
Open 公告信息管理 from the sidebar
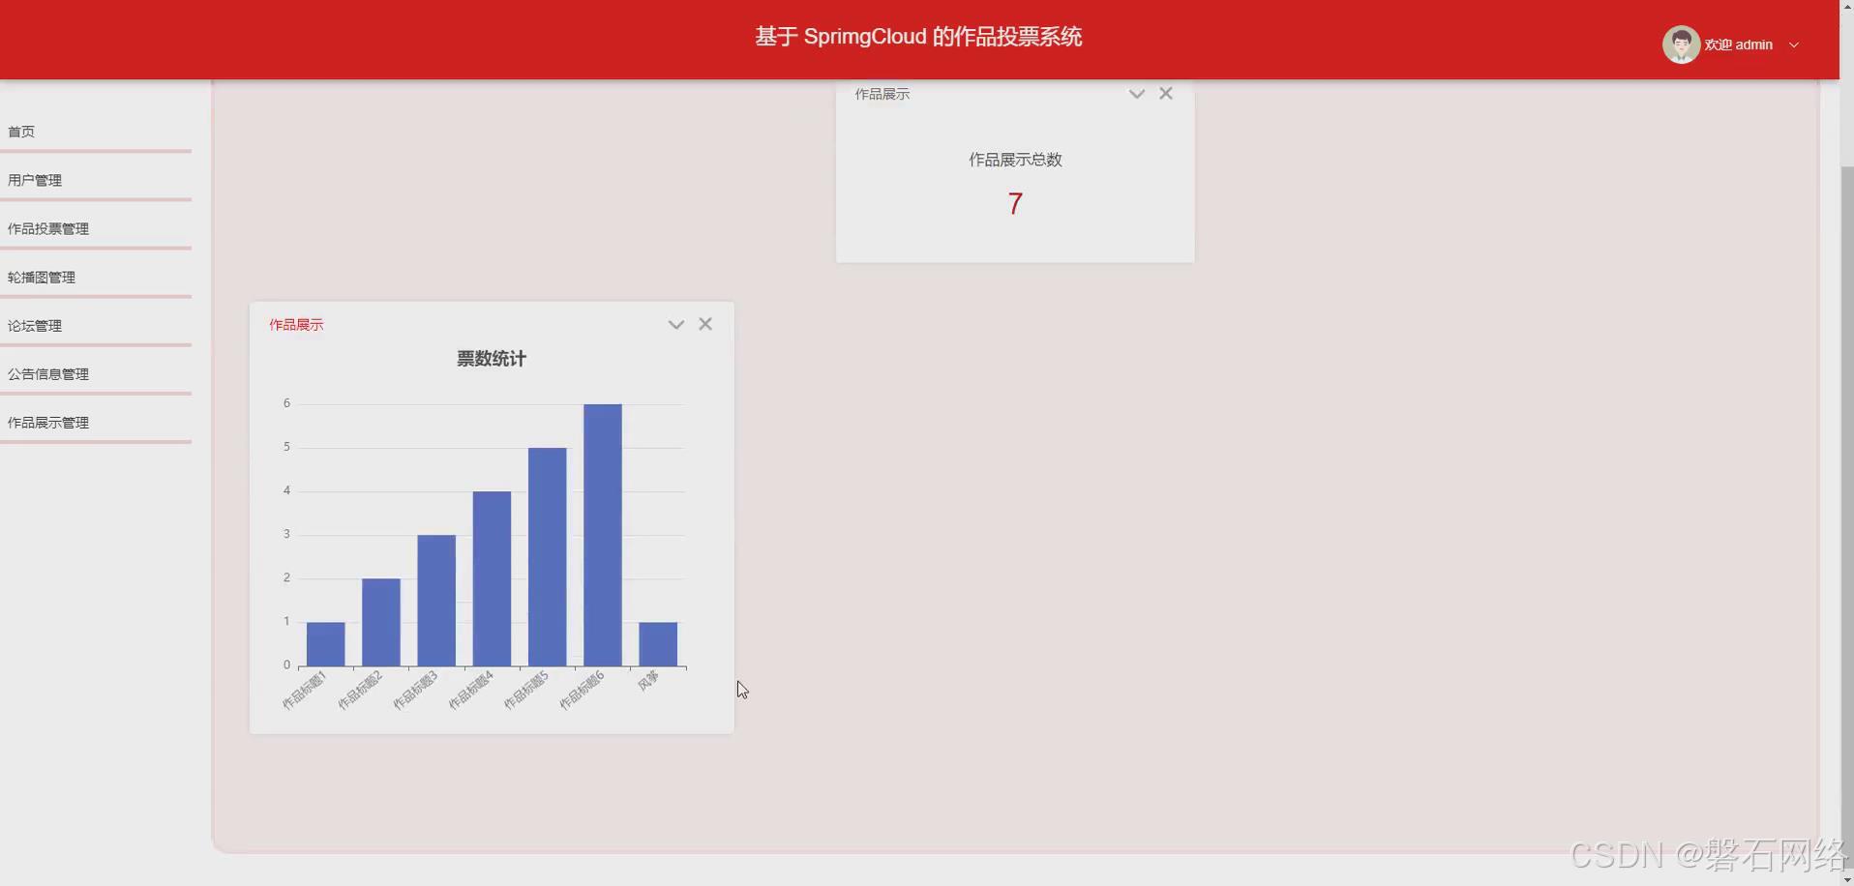pos(47,373)
